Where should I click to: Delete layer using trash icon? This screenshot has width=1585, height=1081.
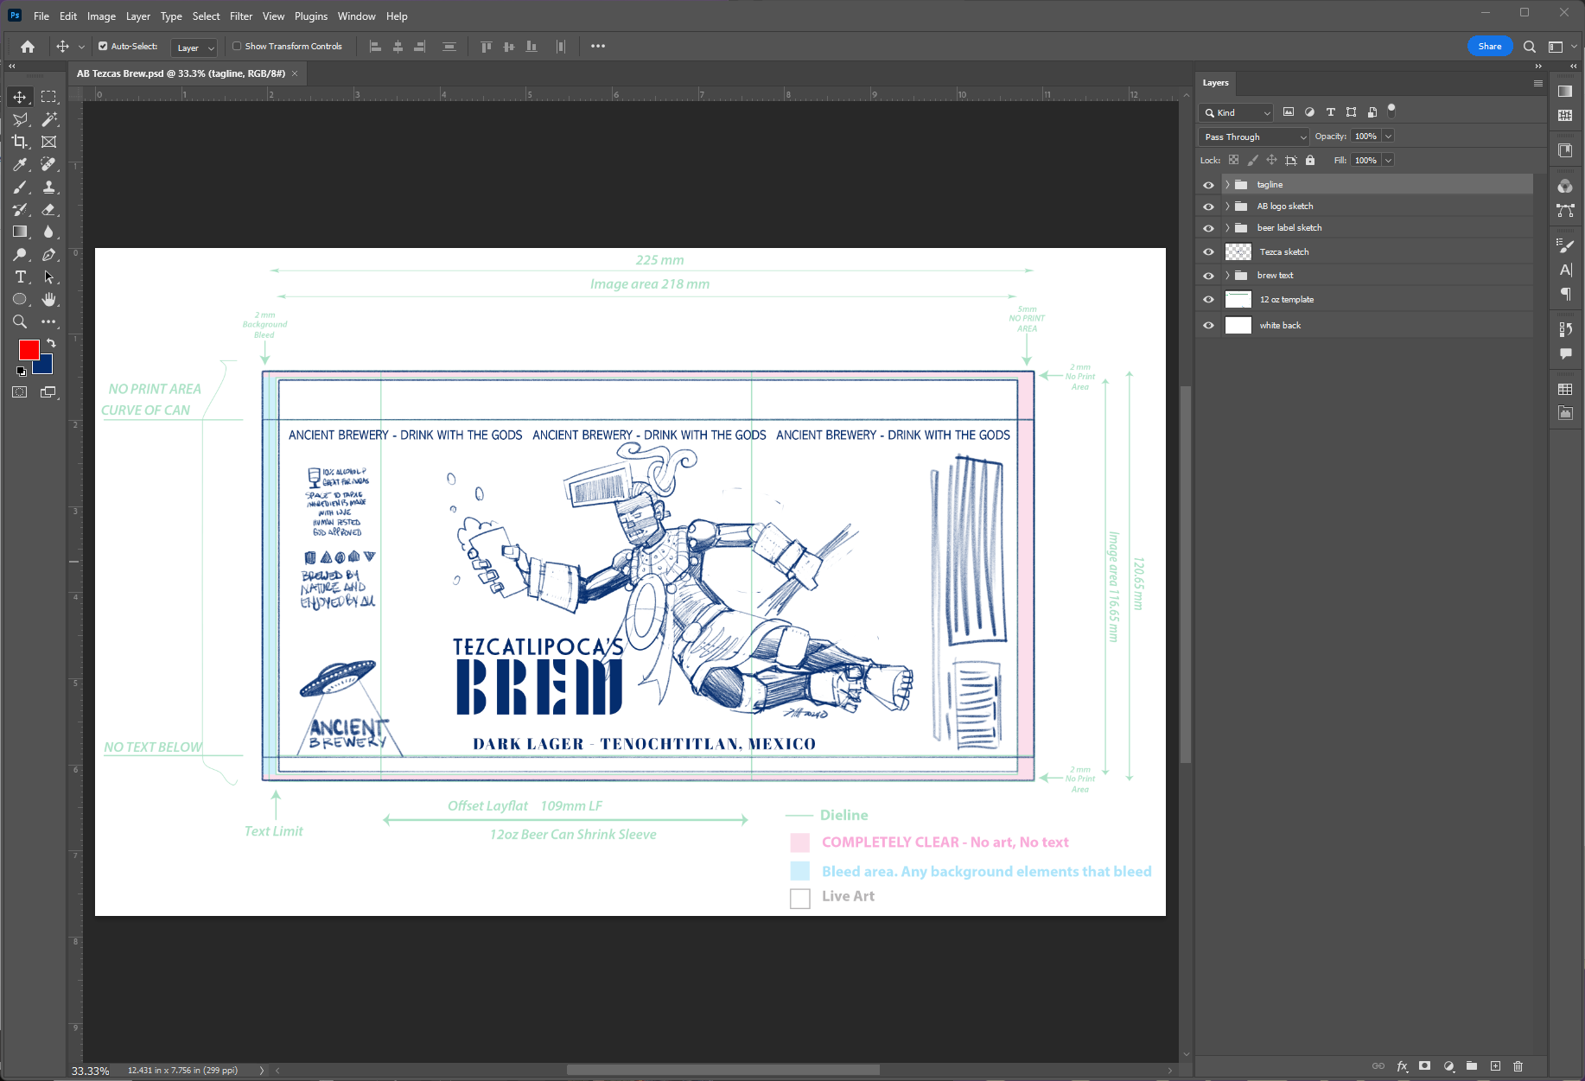pos(1518,1066)
